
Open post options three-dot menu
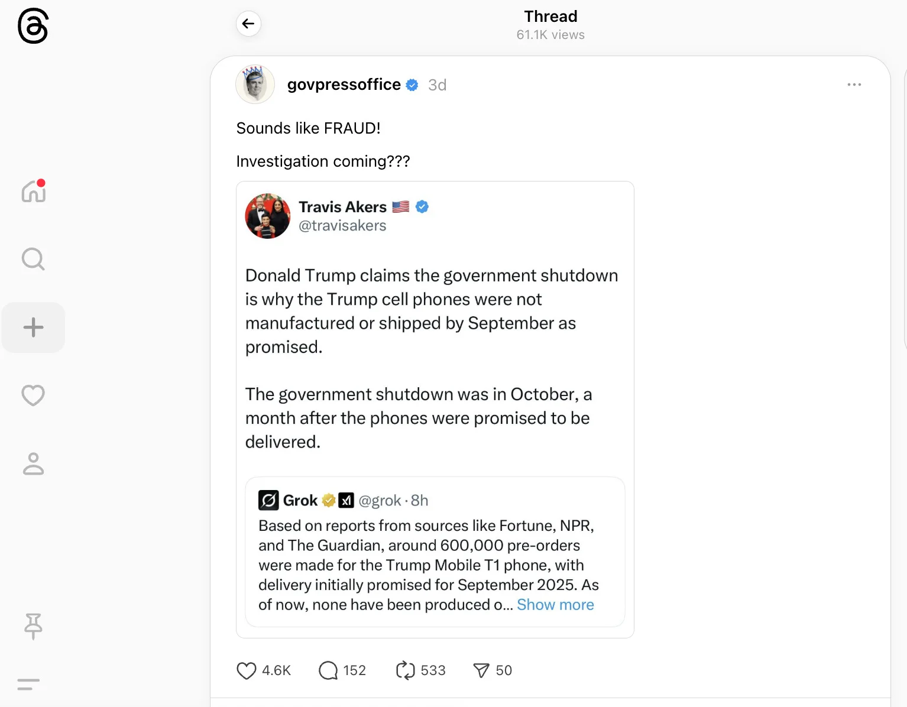[x=854, y=85]
